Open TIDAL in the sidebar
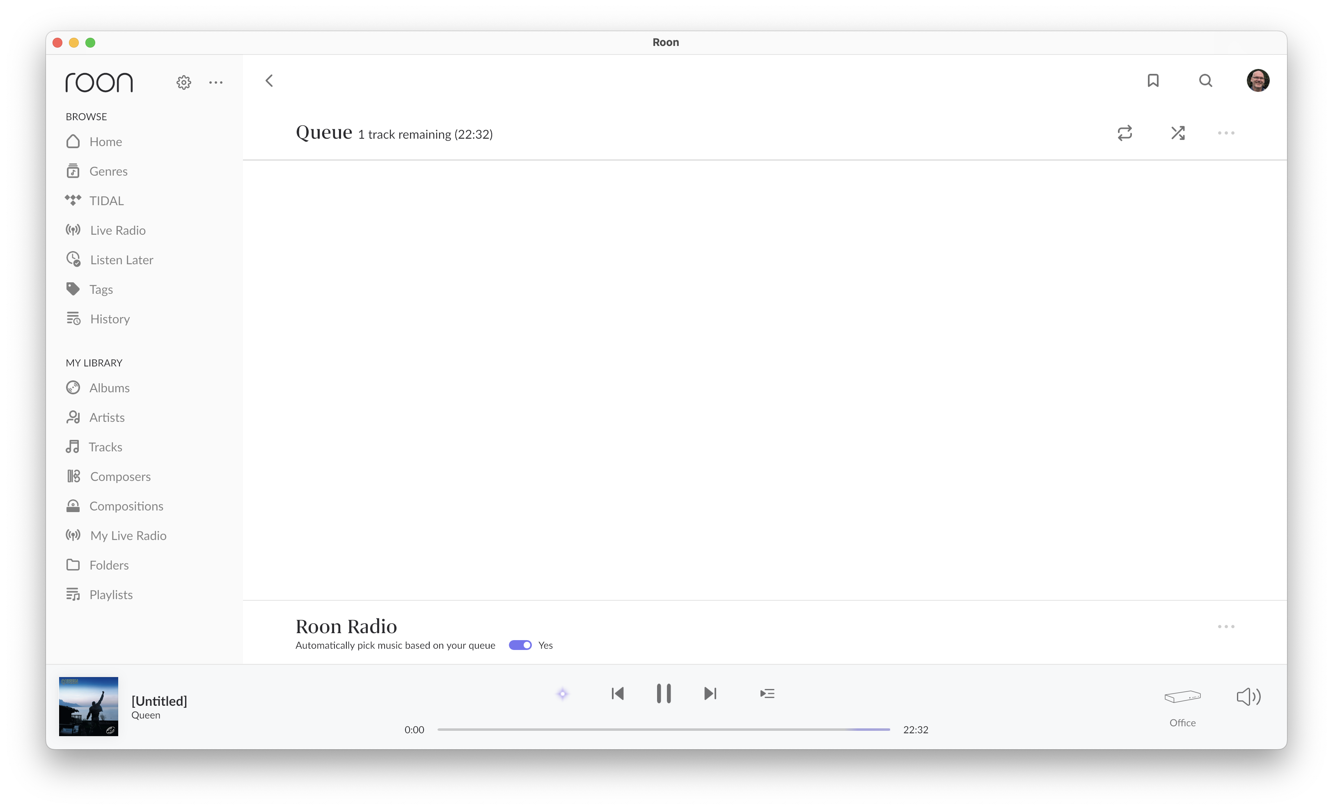Screen dimensions: 1333x810 [107, 201]
